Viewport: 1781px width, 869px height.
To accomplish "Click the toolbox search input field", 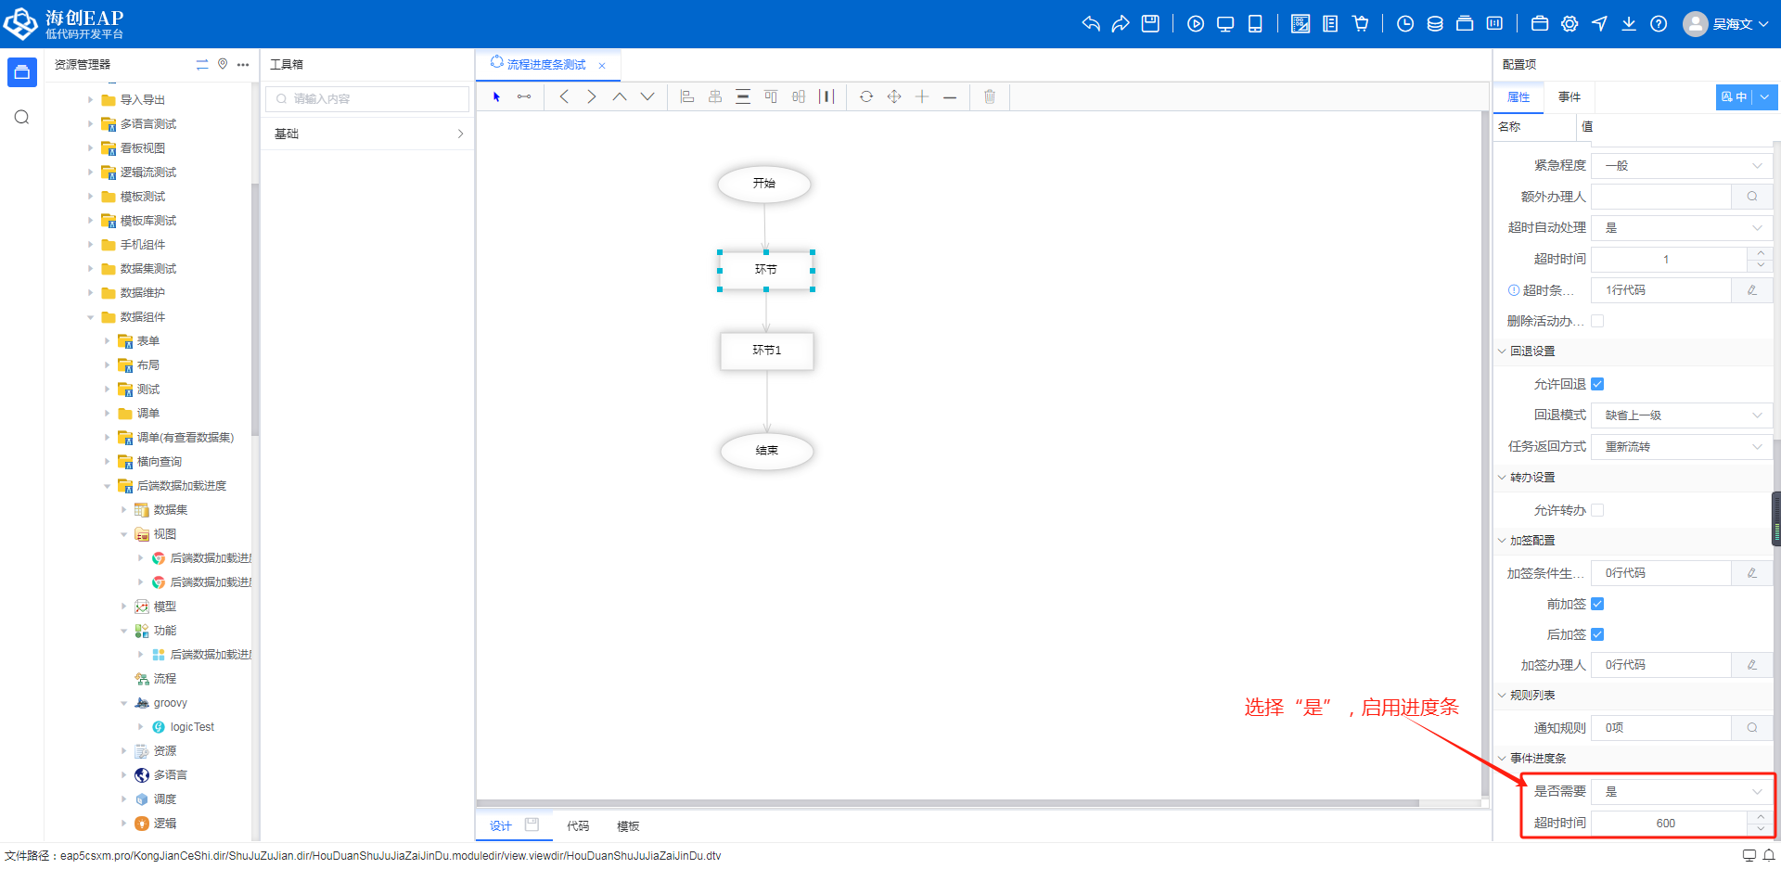I will point(367,98).
